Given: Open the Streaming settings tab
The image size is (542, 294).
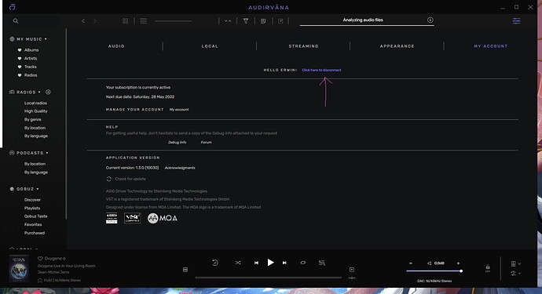Looking at the screenshot, I should pos(303,46).
